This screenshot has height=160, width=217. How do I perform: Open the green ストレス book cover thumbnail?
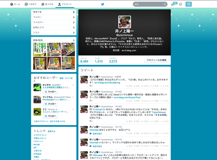pyautogui.click(x=40, y=49)
